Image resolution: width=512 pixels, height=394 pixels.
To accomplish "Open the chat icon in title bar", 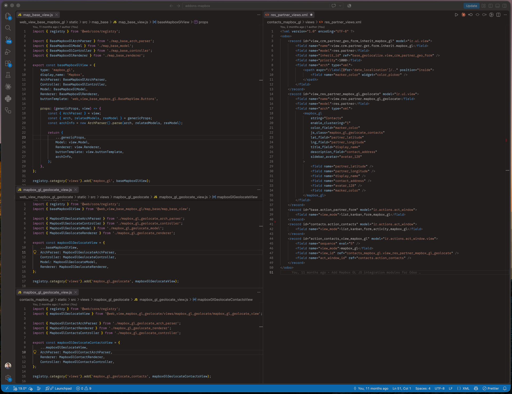I will [x=334, y=6].
